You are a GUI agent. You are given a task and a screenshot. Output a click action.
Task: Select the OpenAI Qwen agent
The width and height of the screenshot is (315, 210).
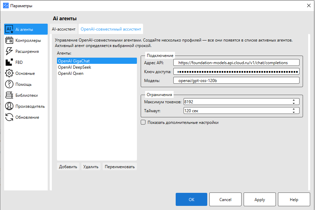click(x=97, y=73)
